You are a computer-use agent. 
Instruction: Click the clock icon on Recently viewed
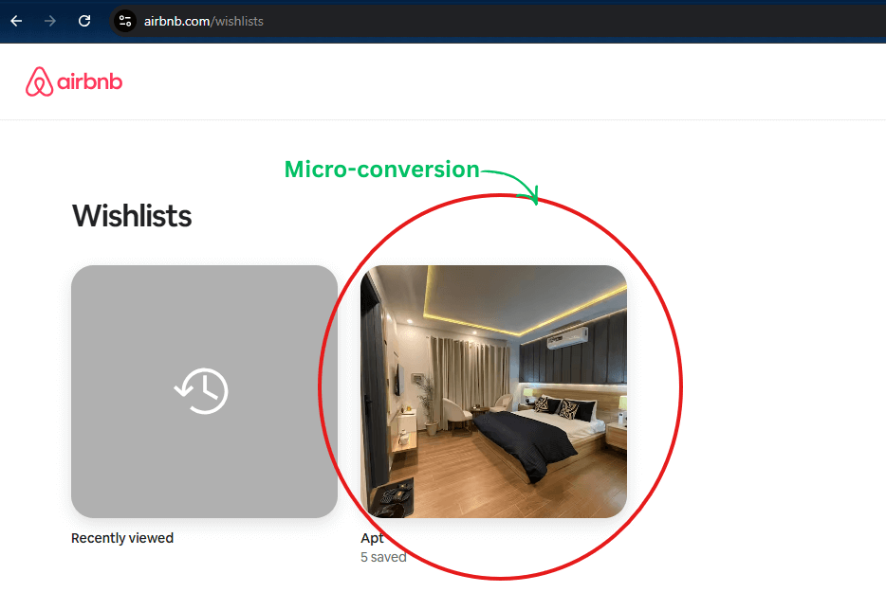(202, 391)
